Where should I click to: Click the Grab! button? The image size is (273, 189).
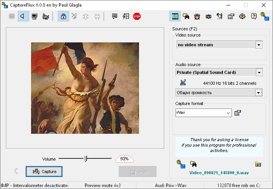[137, 171]
